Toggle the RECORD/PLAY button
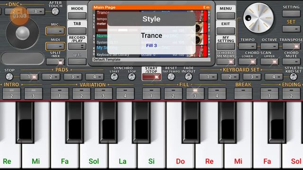 [77, 46]
